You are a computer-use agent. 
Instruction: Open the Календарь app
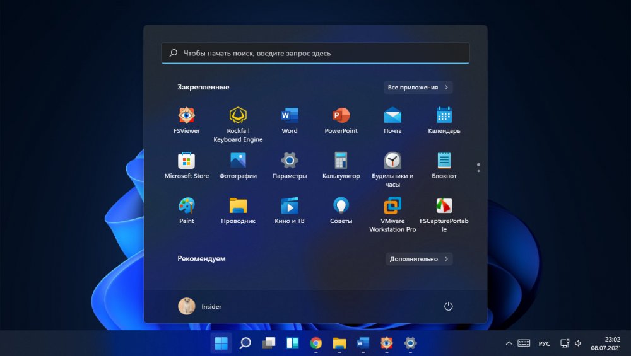(x=444, y=120)
